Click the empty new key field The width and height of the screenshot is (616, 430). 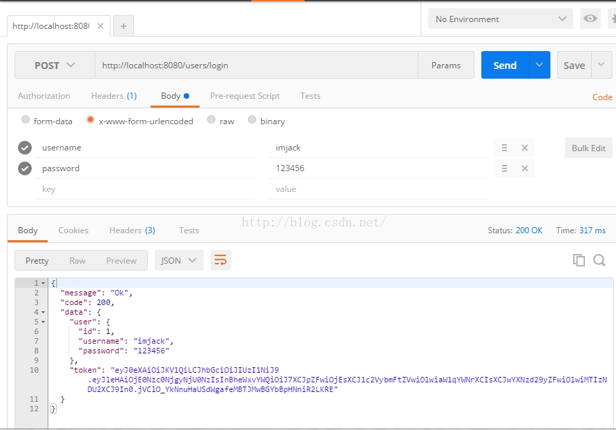coord(145,189)
